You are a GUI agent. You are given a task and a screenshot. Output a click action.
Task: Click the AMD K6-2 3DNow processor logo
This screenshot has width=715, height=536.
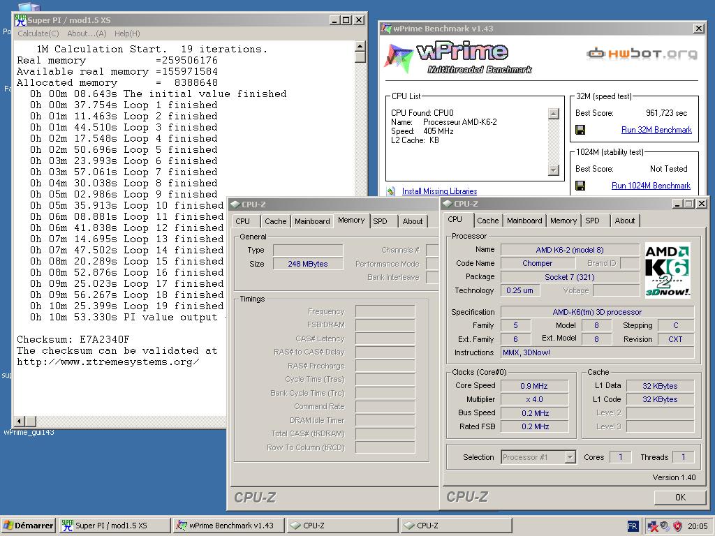[668, 270]
